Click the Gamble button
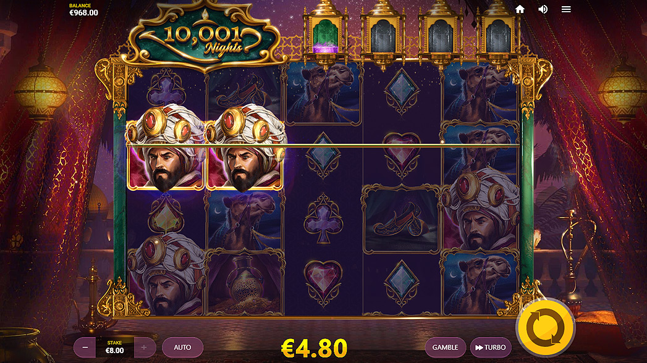The height and width of the screenshot is (363, 647). pyautogui.click(x=445, y=348)
